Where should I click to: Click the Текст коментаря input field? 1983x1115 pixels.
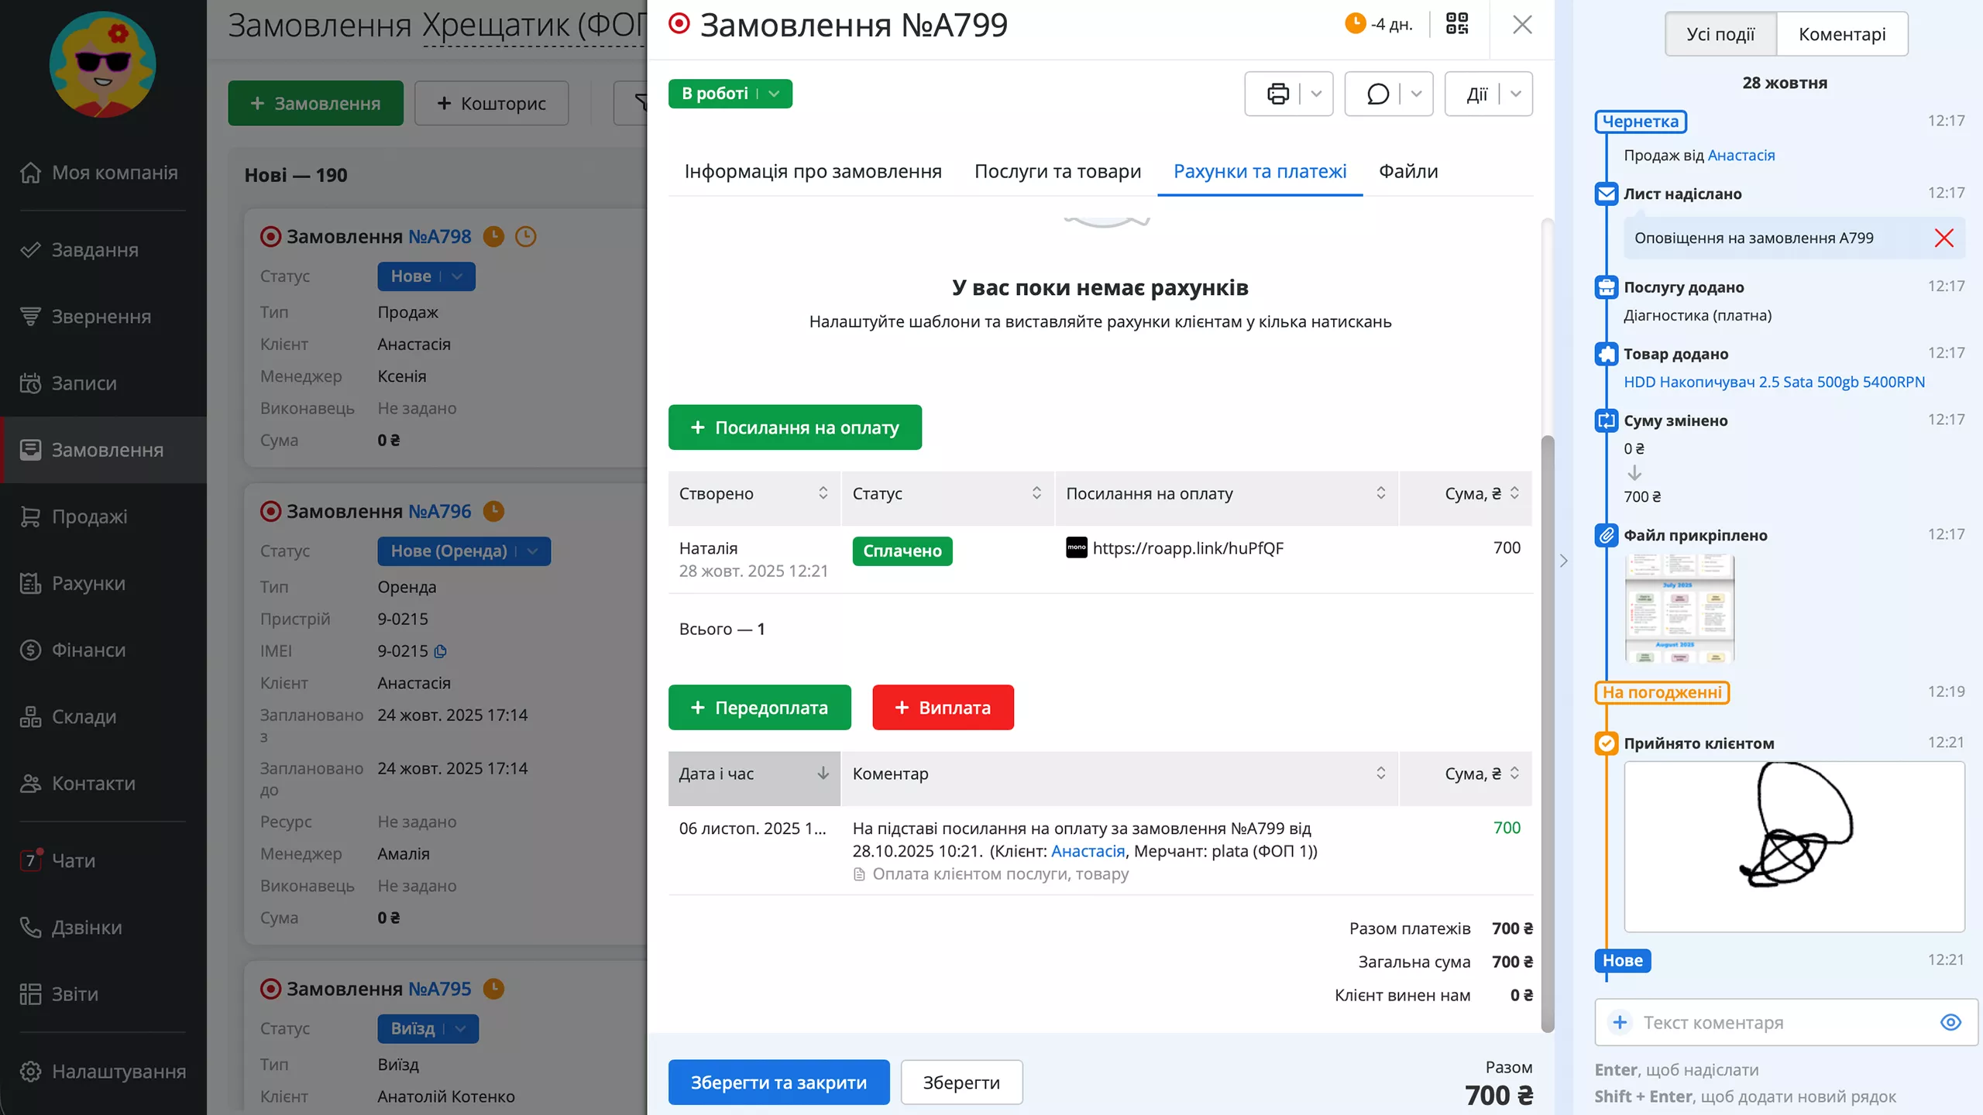tap(1785, 1023)
